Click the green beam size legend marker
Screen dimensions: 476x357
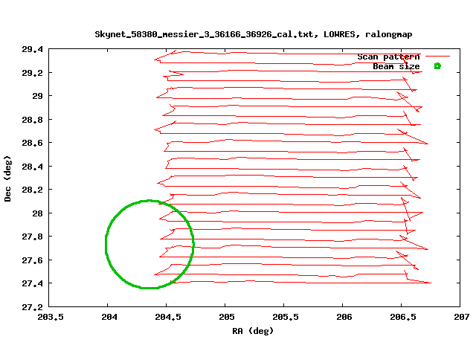tap(437, 66)
